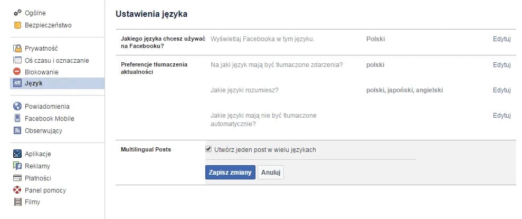Click the globe icon for Powiadomienia

17,106
